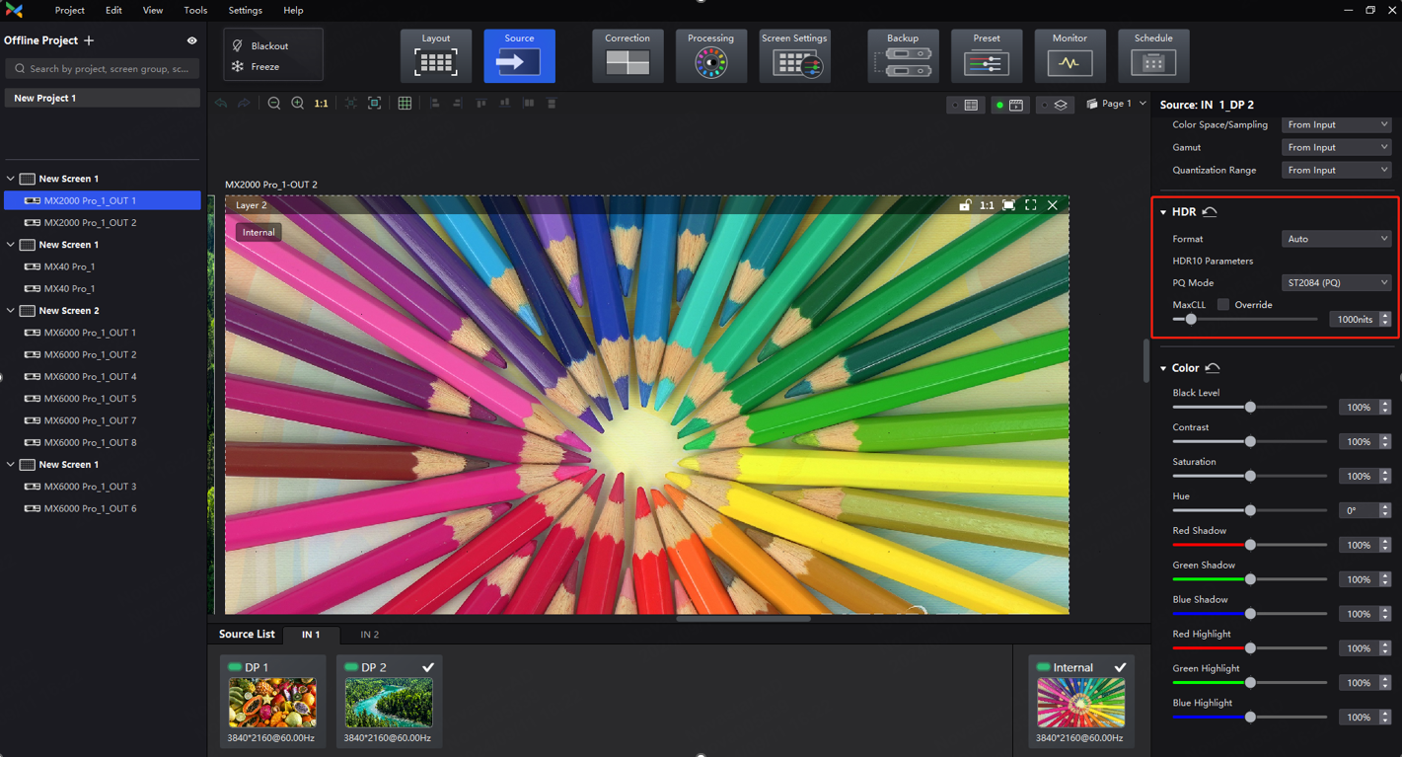Open the View menu
Screen dimensions: 1402x757
pyautogui.click(x=153, y=11)
